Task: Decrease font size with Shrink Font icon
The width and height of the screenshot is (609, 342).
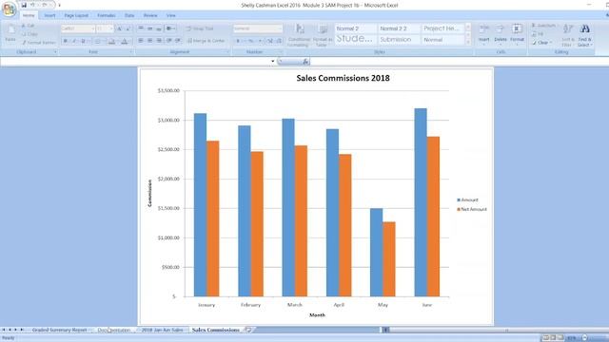Action: 128,28
